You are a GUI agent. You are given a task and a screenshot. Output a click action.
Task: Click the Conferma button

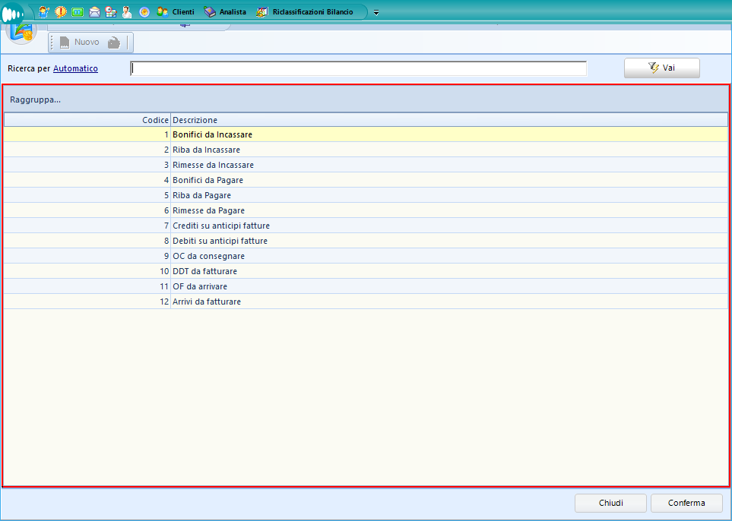point(686,503)
